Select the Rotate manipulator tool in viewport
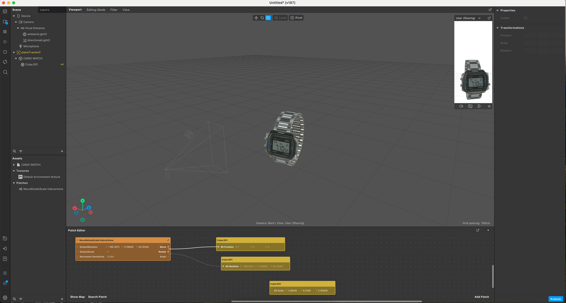566x303 pixels. (x=262, y=18)
